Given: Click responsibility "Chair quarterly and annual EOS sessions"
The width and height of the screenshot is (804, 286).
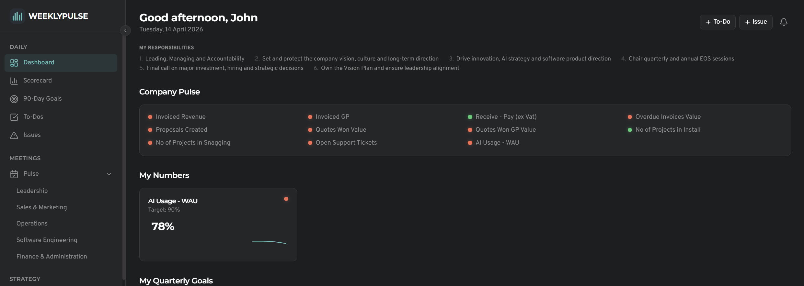Looking at the screenshot, I should tap(681, 59).
